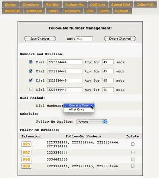
Task: Go to the System tab
Action: point(122,11)
